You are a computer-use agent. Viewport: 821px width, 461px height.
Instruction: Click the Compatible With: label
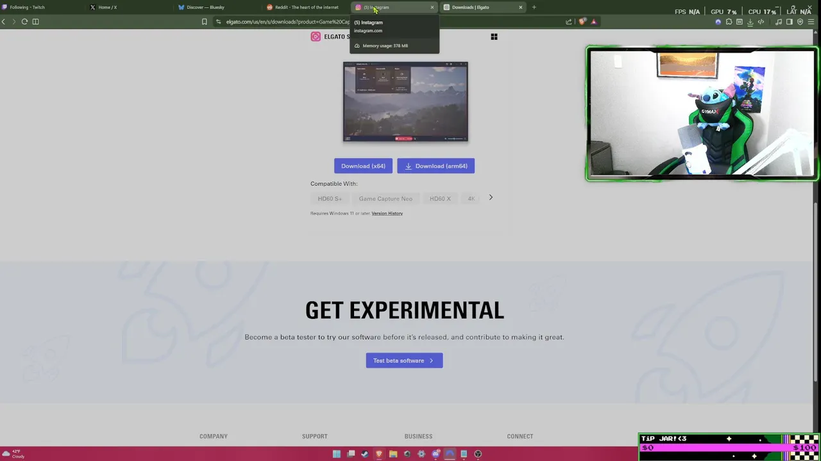(334, 184)
